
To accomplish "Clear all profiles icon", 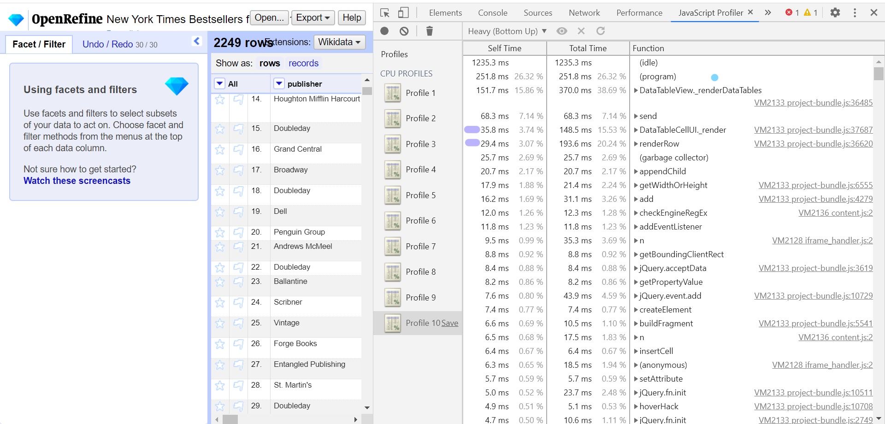I will tap(404, 31).
